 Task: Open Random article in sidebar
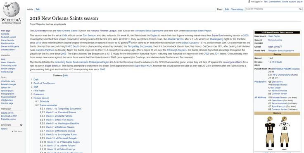coord(8,43)
